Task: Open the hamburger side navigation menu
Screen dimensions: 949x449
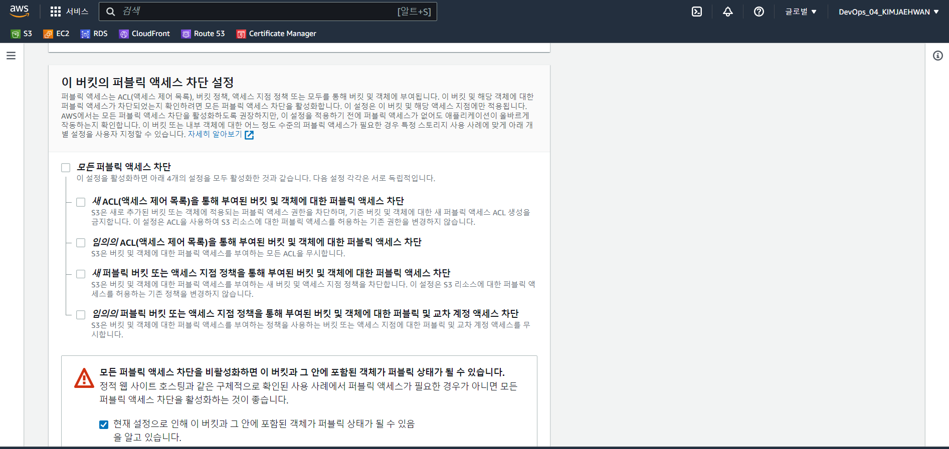Action: [11, 56]
